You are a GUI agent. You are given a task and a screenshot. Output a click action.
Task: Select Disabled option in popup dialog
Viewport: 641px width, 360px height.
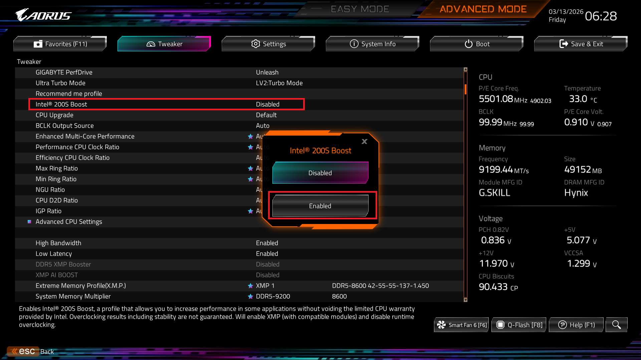[320, 173]
